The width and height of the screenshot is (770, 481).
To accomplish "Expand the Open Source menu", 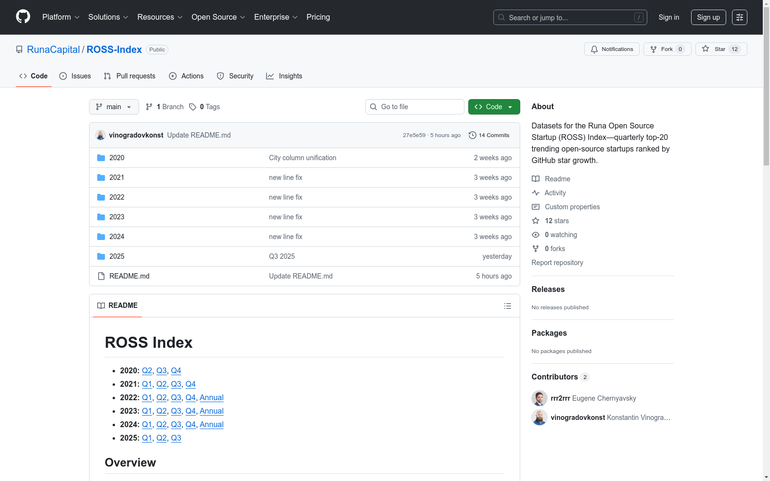I will 218,17.
